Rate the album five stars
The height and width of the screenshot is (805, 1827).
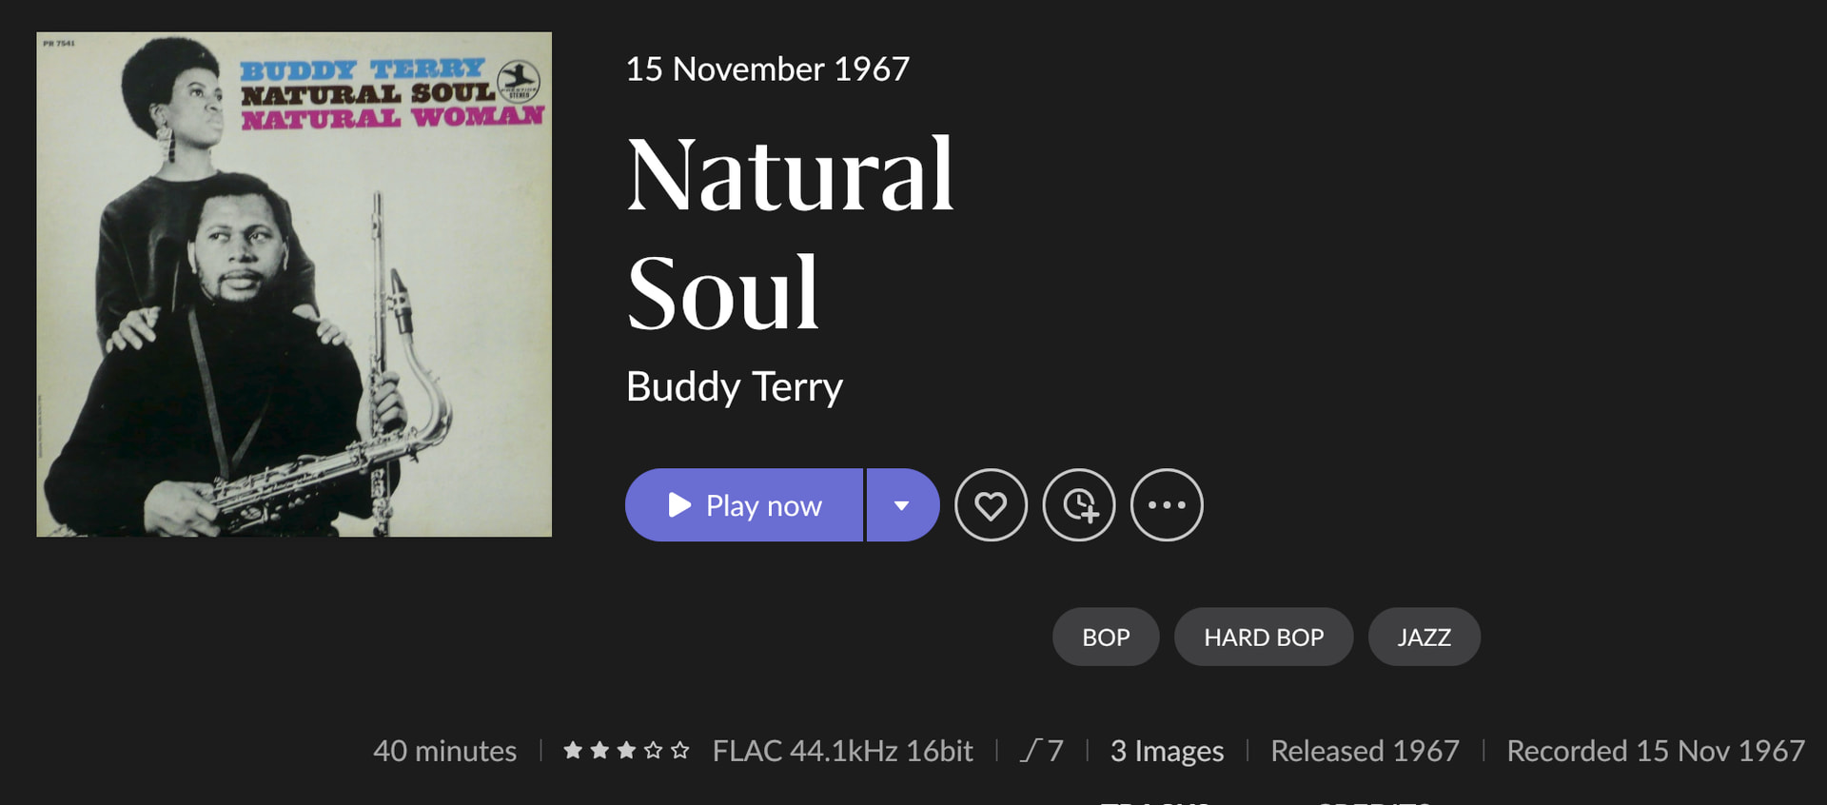click(679, 751)
